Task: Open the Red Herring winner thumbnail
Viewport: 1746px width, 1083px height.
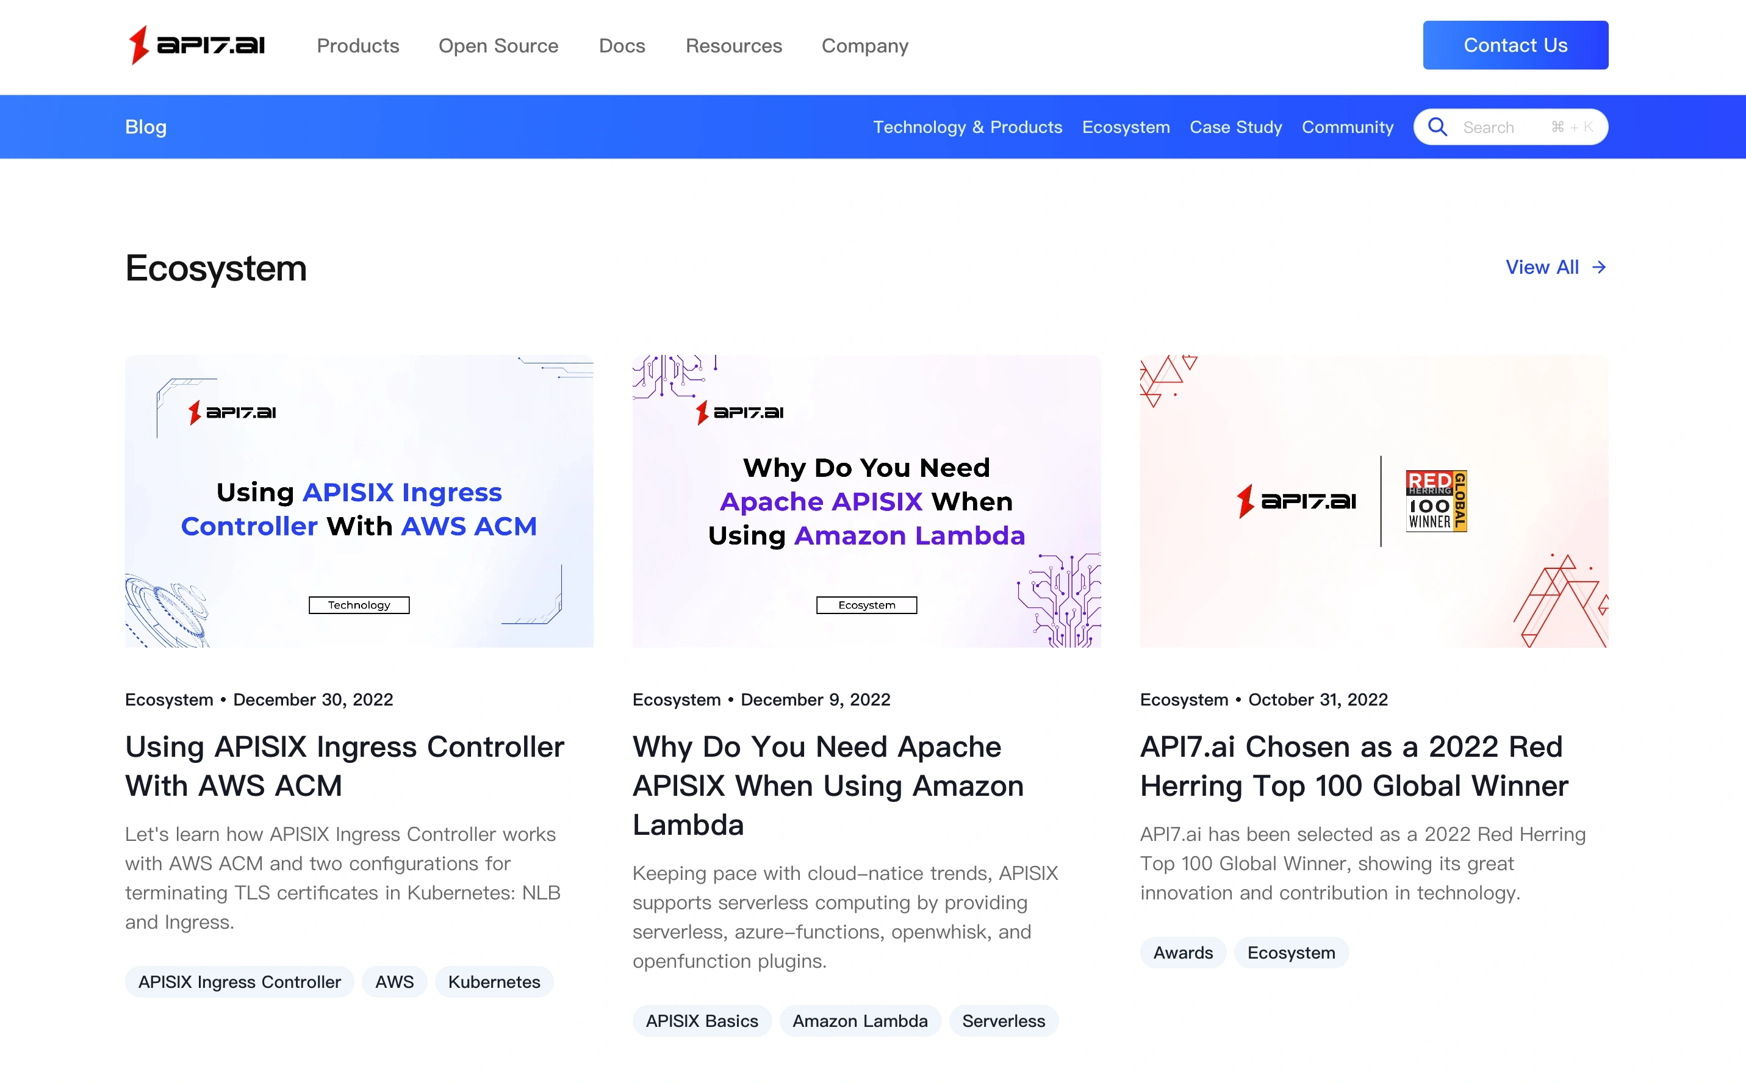Action: click(x=1373, y=501)
